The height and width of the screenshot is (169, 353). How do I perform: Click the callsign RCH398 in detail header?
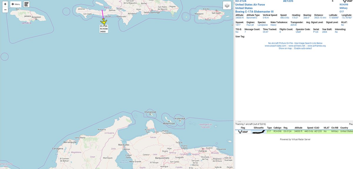(344, 4)
